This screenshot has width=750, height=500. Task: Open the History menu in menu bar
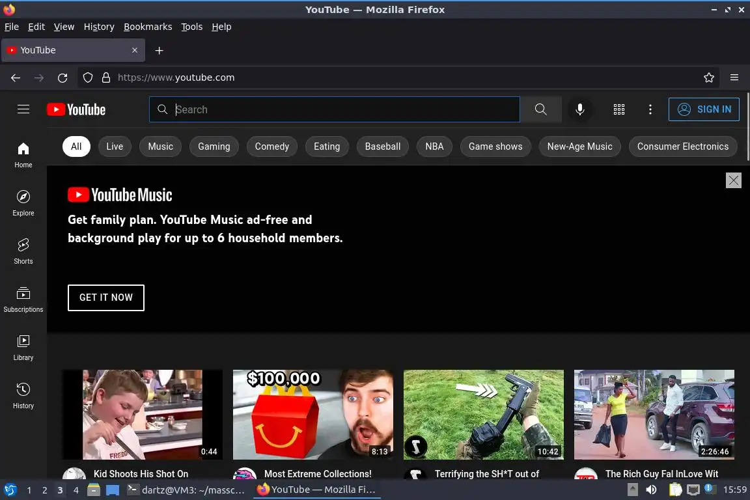tap(99, 27)
